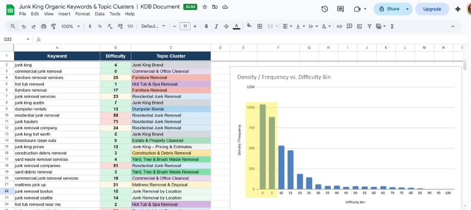Activate the paint format tool
Image resolution: width=471 pixels, height=210 pixels.
[53, 27]
